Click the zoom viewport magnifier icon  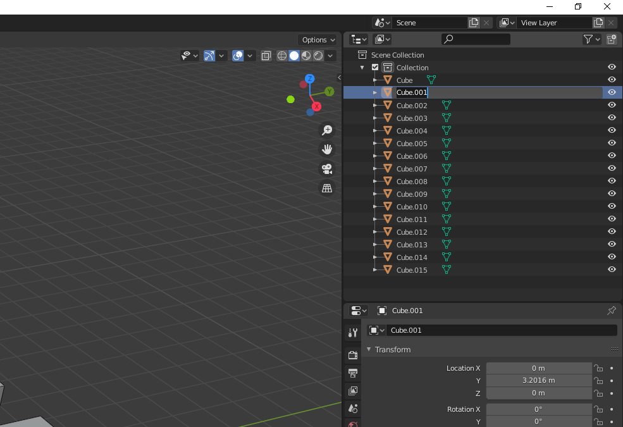pos(327,130)
